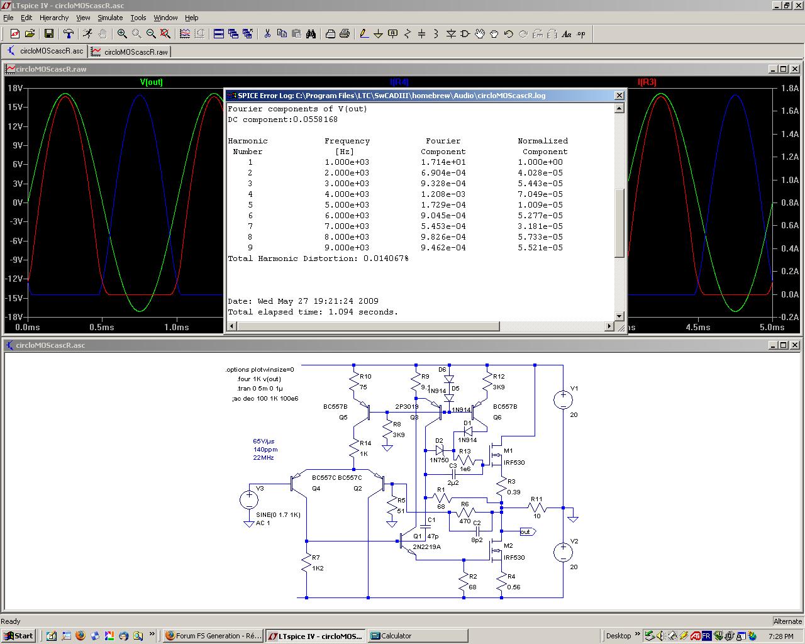
Task: Open the Hierarchy menu
Action: (x=54, y=18)
